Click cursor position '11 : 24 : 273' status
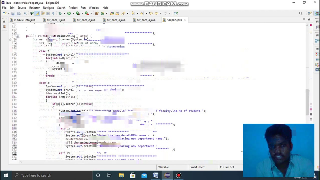Viewport: 320px width, 180px height. click(227, 167)
